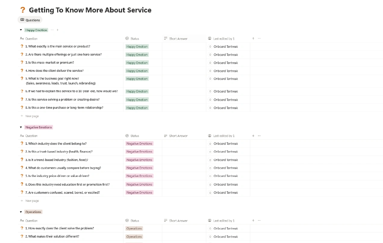Click Short Answer column header in Negative Emotions table
This screenshot has height=243, width=383.
click(x=178, y=136)
